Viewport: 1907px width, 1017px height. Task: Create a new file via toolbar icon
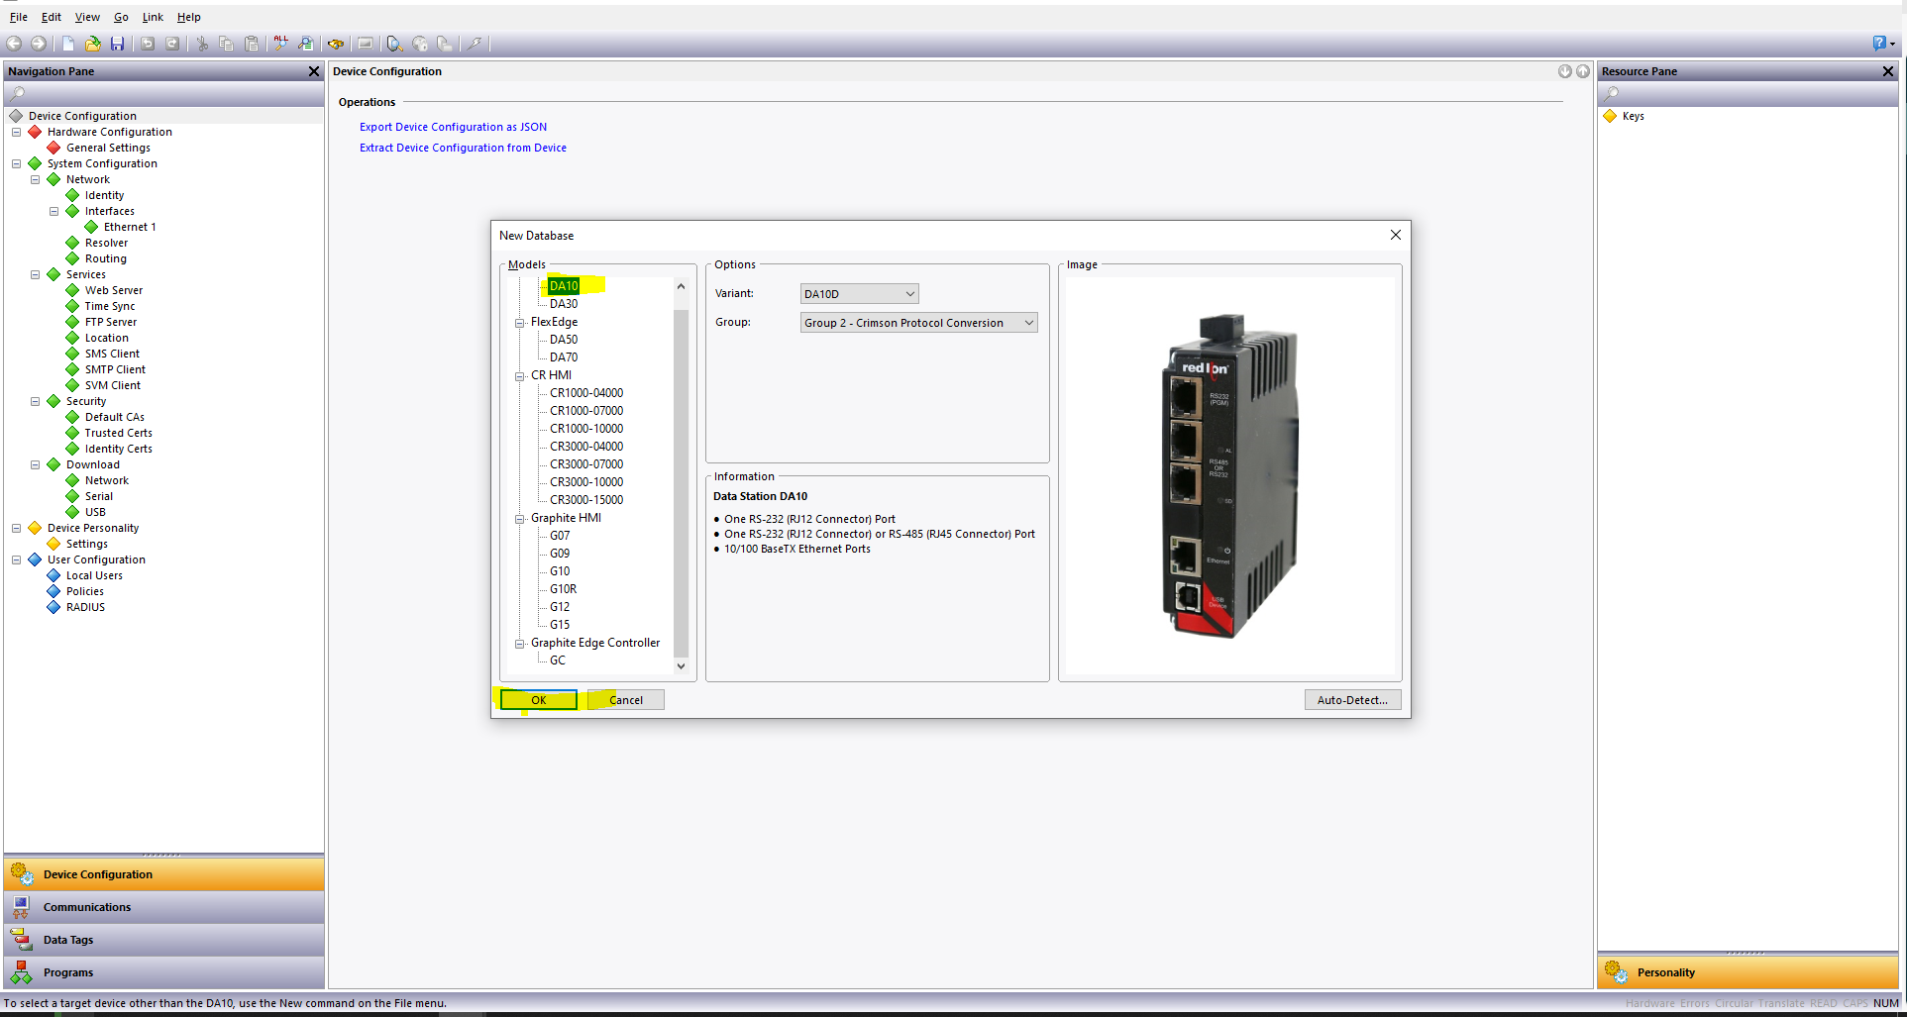(67, 44)
